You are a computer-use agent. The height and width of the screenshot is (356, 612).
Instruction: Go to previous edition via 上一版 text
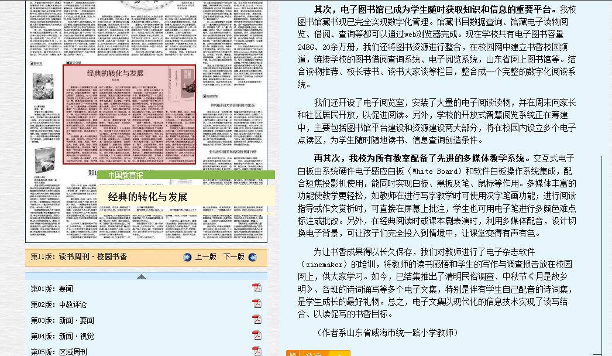[206, 257]
